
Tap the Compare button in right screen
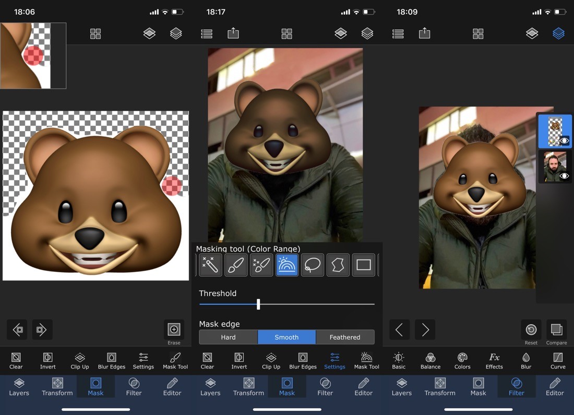coord(556,330)
